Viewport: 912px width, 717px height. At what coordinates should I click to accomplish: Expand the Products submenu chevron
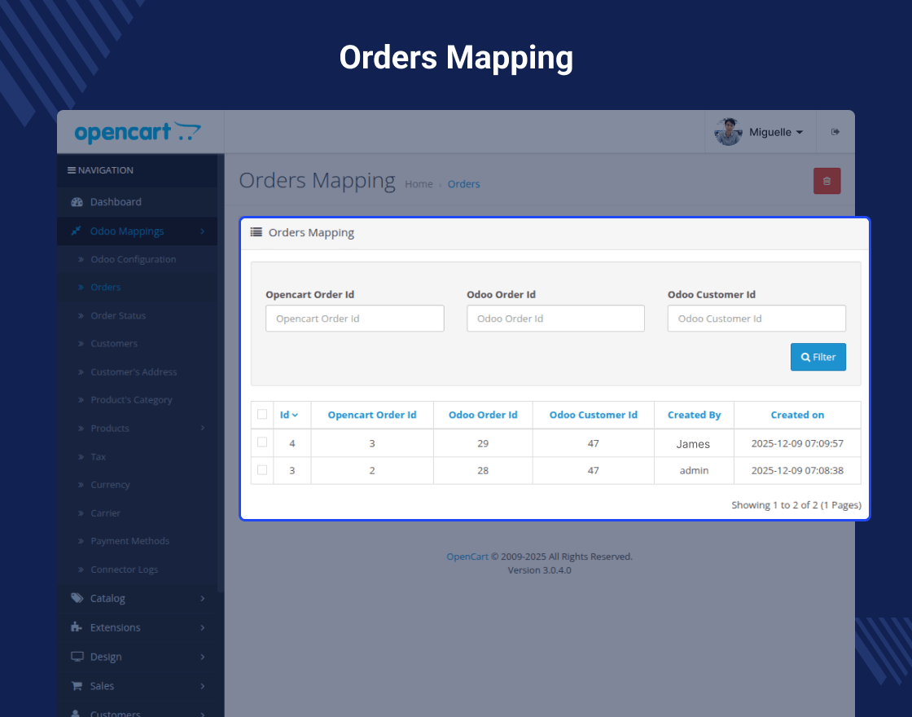pos(203,428)
